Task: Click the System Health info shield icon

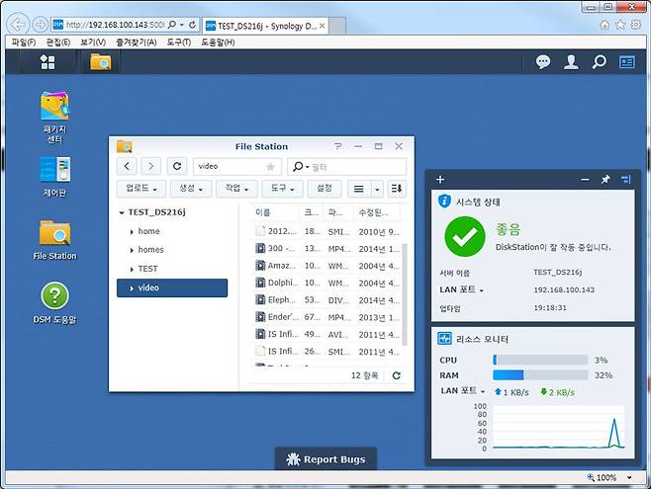Action: click(444, 202)
